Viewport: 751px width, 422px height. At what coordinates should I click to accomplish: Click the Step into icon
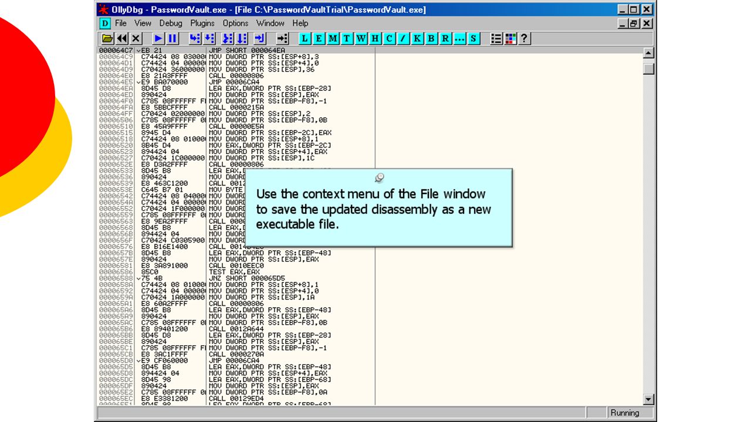point(195,39)
